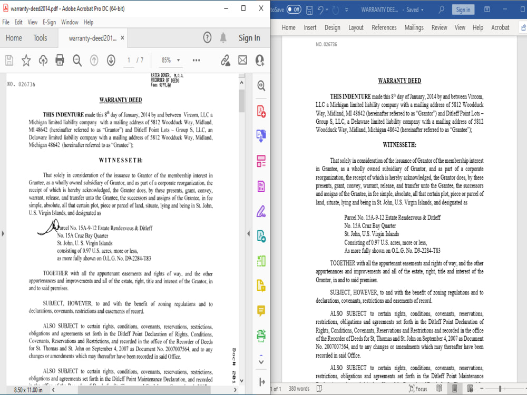Screen dimensions: 527x395
Task: Open Create PDF tool in right pane
Action: pos(261,111)
